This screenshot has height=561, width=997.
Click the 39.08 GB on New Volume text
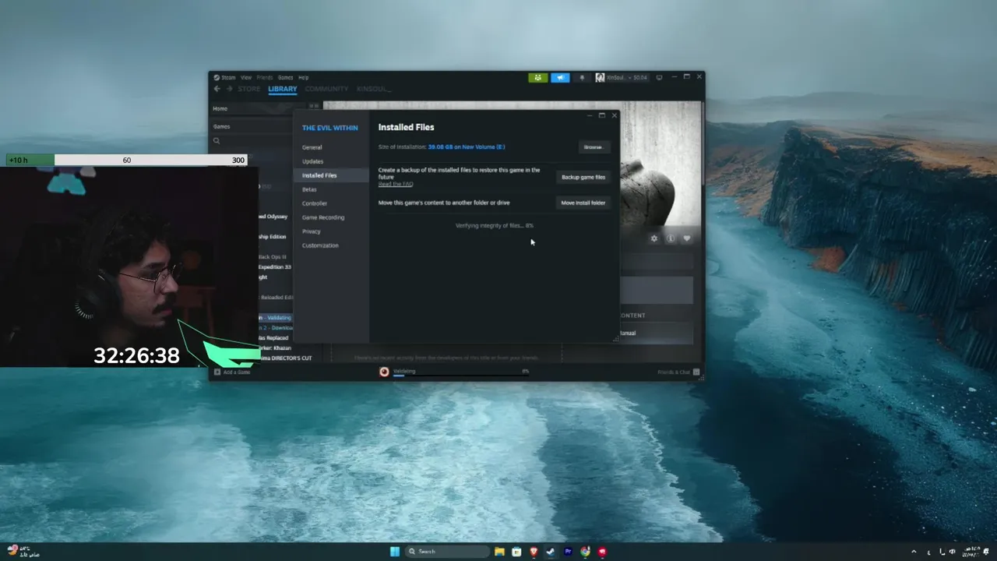[x=467, y=146]
